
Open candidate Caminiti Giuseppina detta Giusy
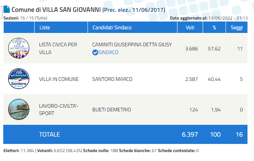[x=132, y=44]
